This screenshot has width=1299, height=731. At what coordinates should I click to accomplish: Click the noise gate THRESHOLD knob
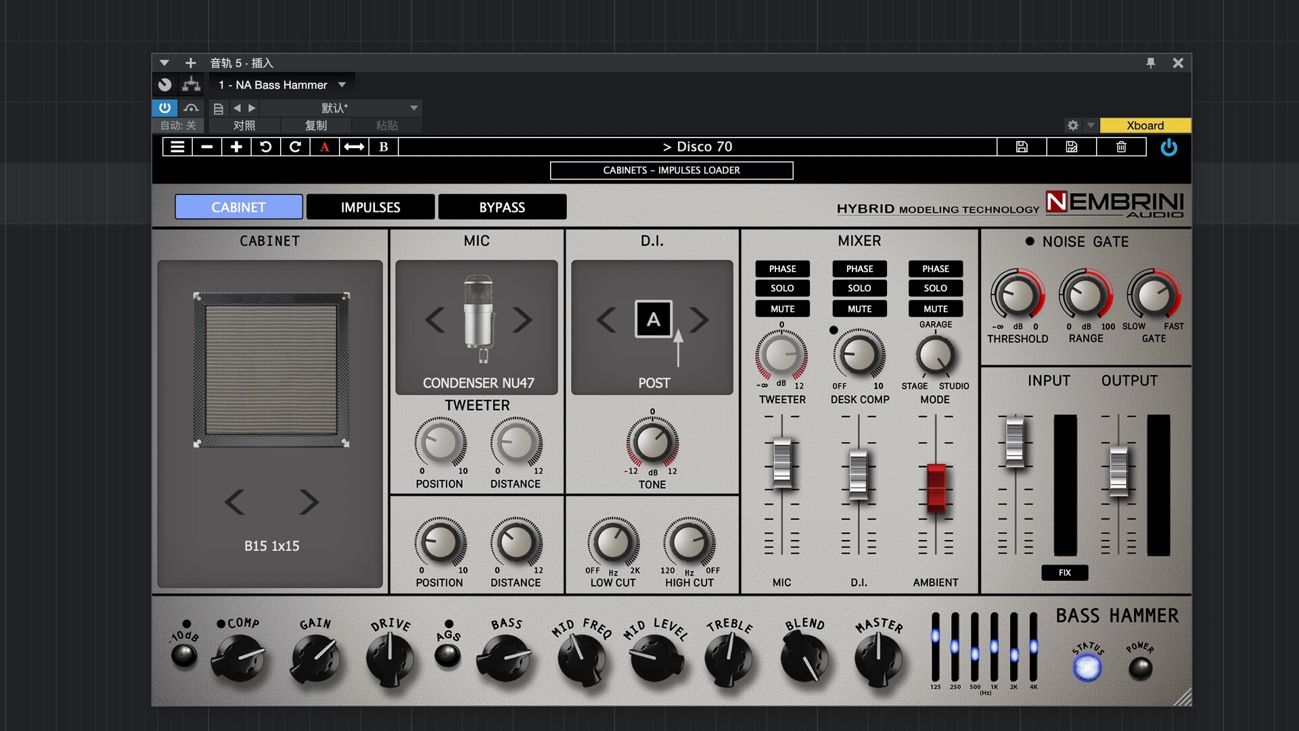coord(1017,295)
